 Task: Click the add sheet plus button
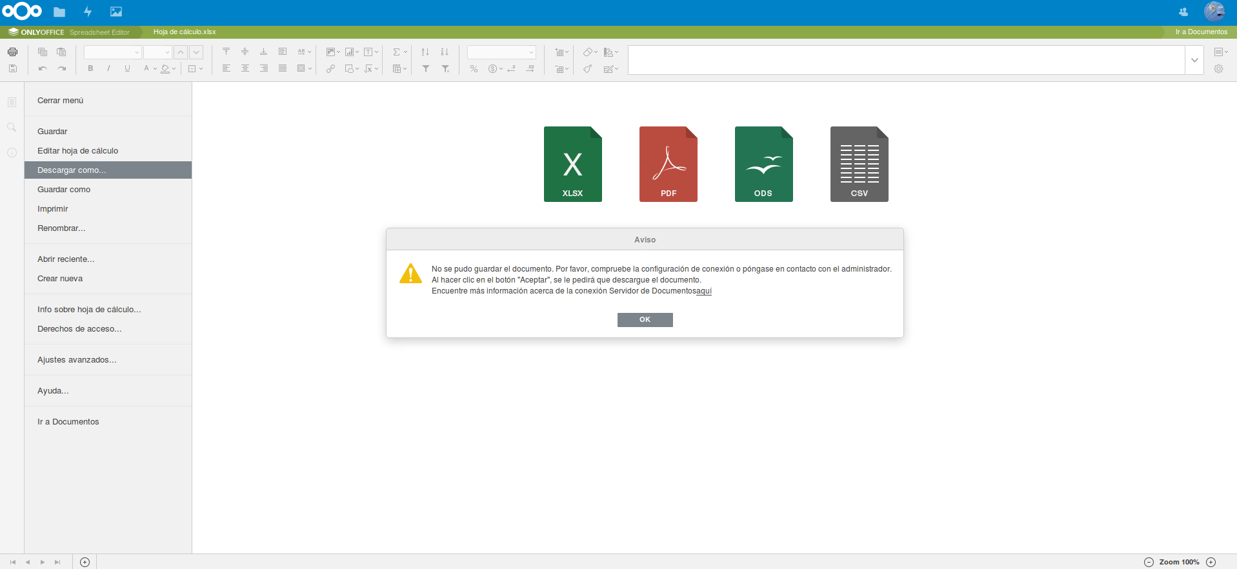point(85,562)
